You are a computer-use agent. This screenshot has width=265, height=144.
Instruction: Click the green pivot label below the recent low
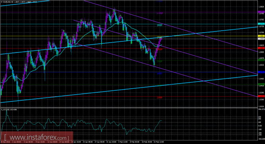(x=160, y=61)
